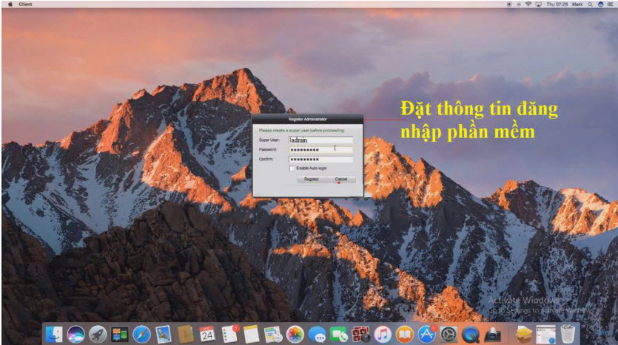Open Calendar icon showing 24
The width and height of the screenshot is (618, 345).
point(207,335)
